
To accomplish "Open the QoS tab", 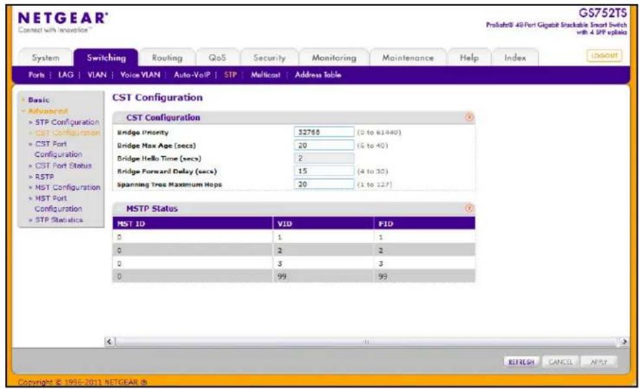I will coord(217,58).
